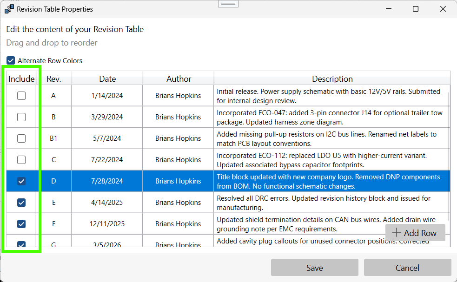The height and width of the screenshot is (282, 457).
Task: Click the Revision Table Properties app icon
Action: (x=9, y=9)
